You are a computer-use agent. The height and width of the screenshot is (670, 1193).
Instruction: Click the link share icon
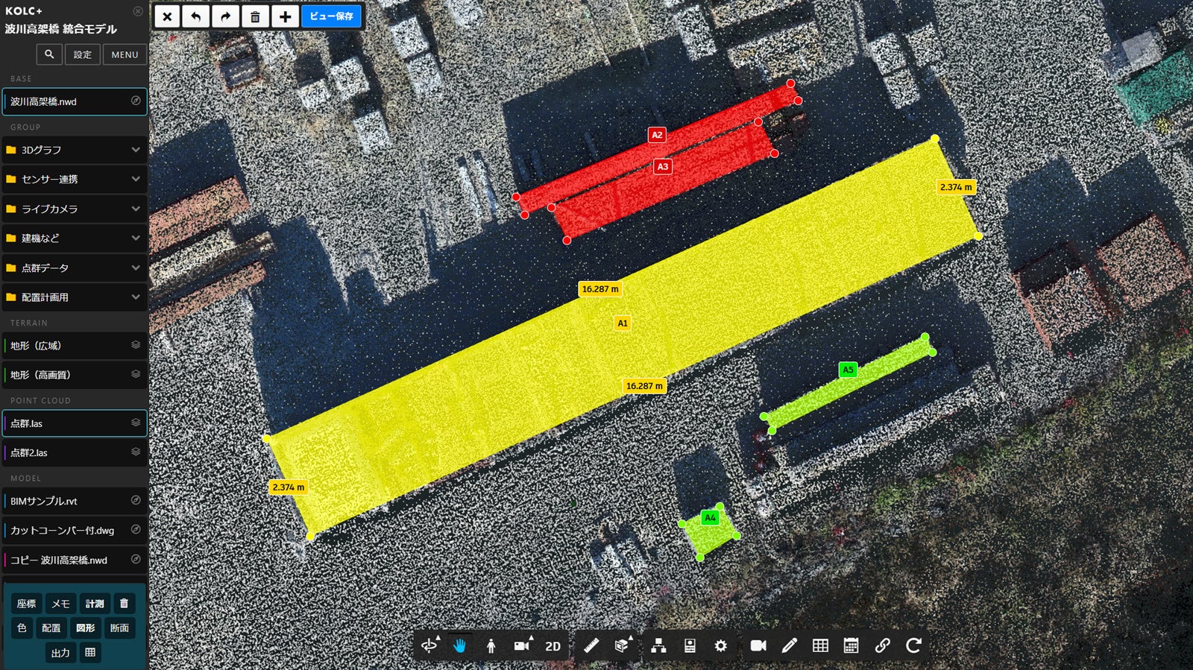coord(882,645)
